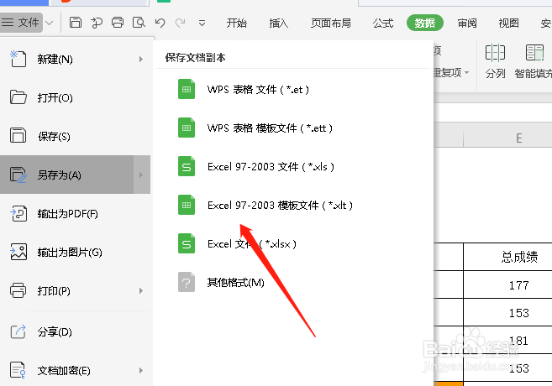Choose 分享(D) in the file menu
552x386 pixels.
[x=75, y=331]
